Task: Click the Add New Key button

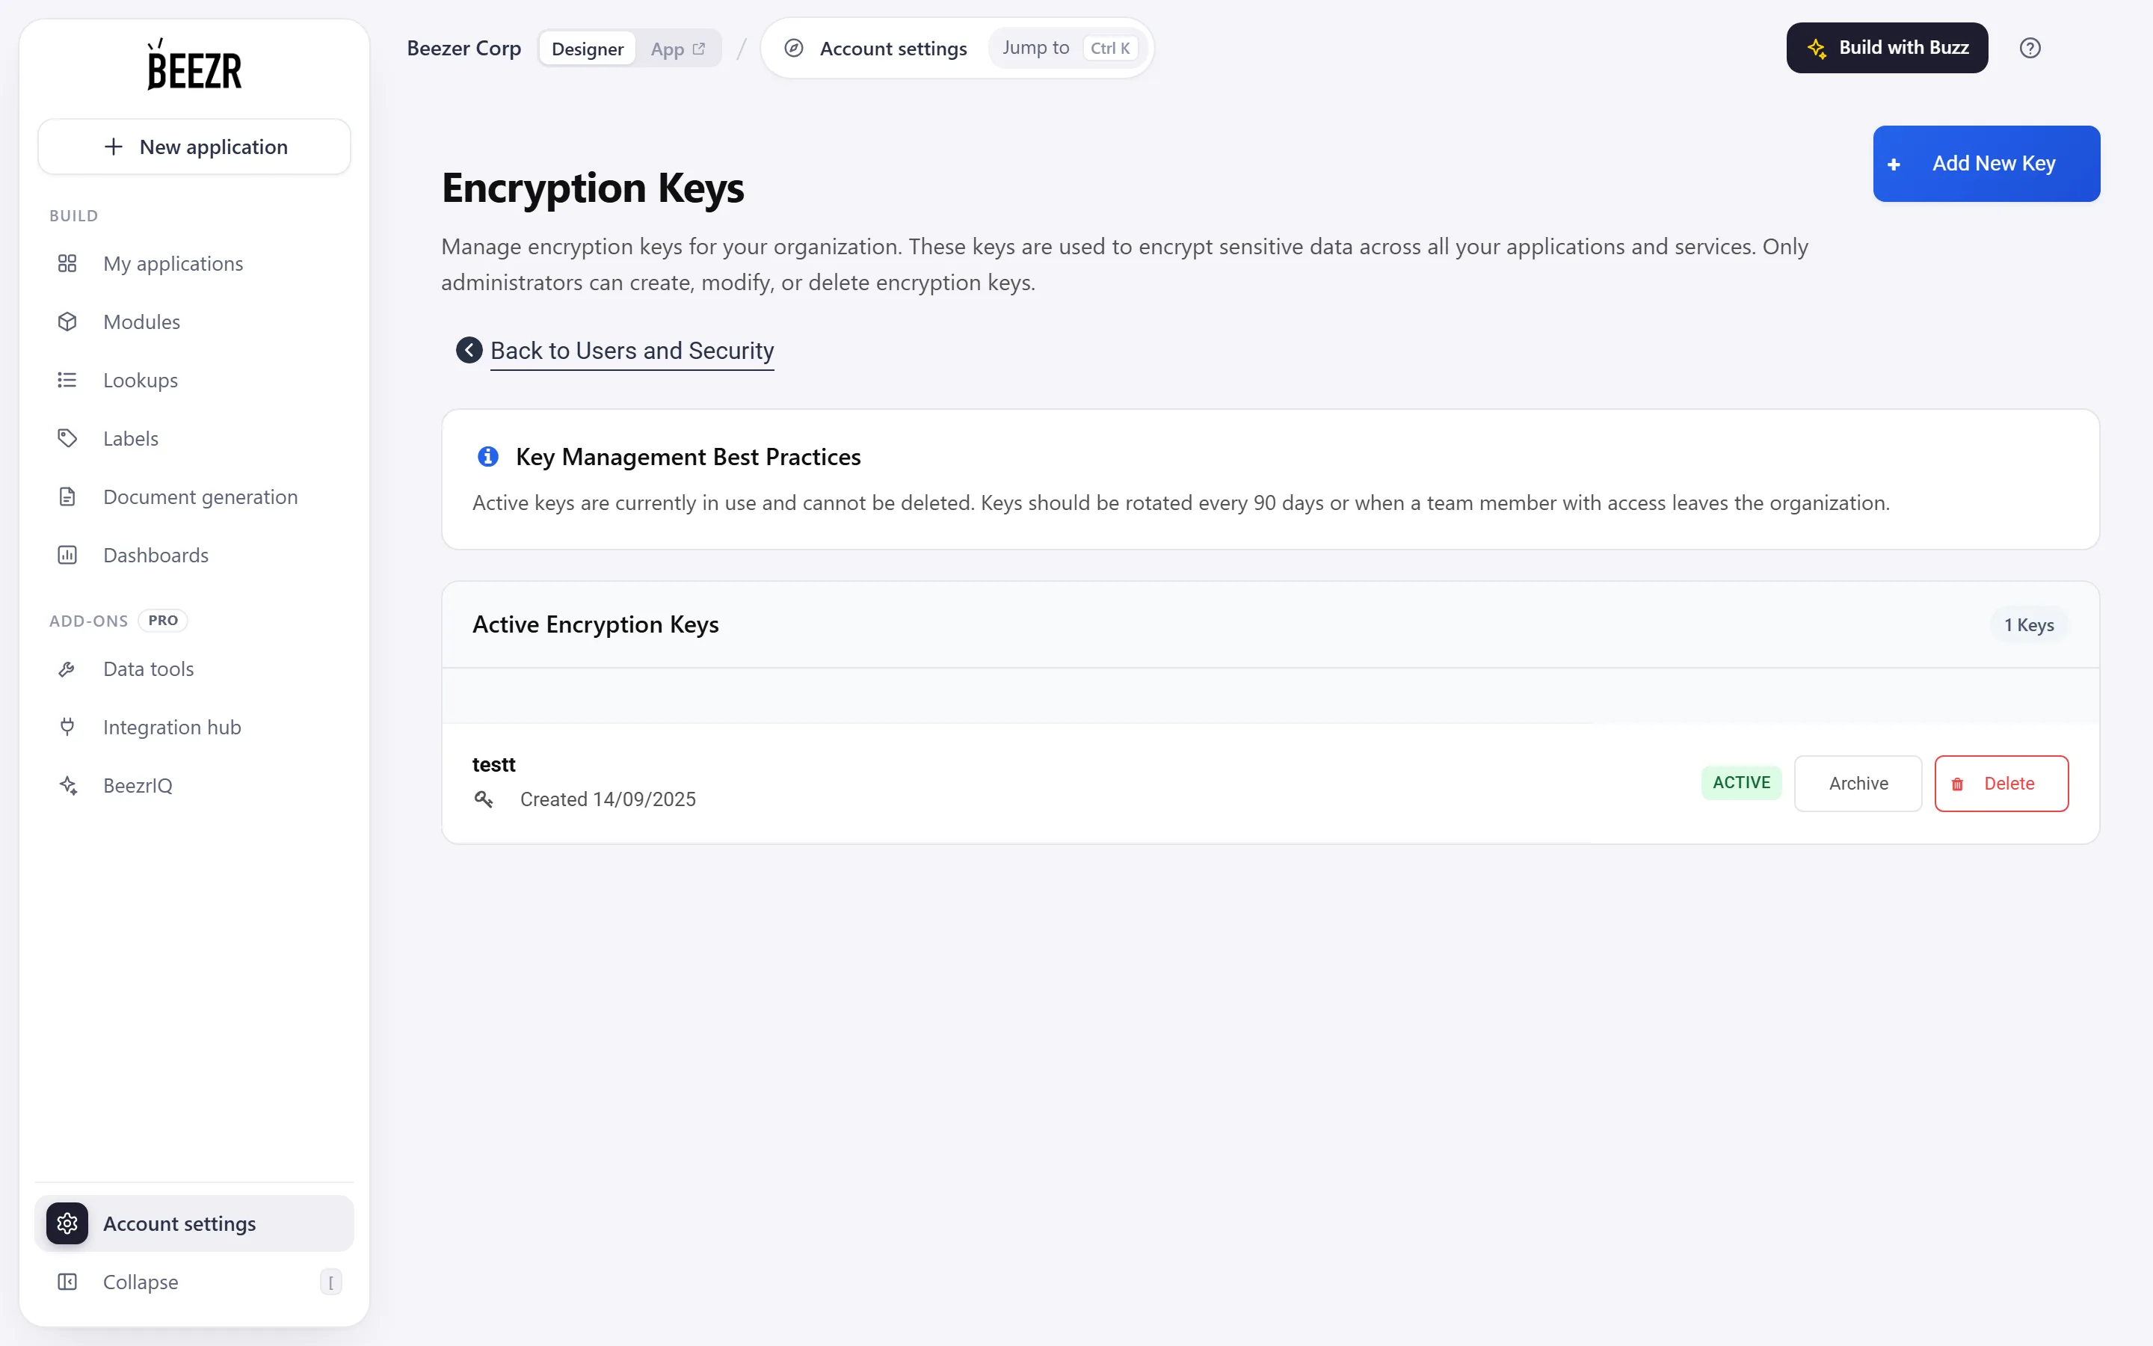Action: click(x=1986, y=164)
